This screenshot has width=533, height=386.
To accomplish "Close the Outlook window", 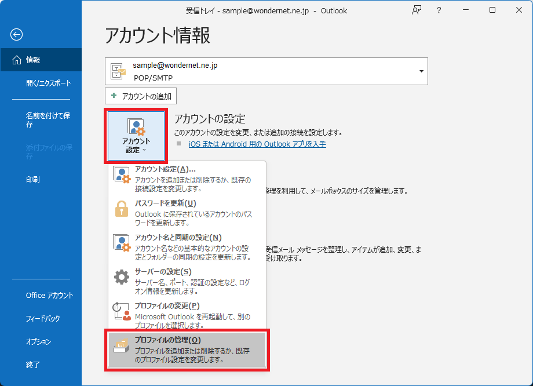I will point(519,10).
